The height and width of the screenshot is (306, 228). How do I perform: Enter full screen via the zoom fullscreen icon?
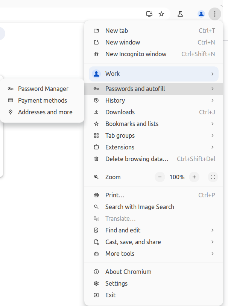213,177
